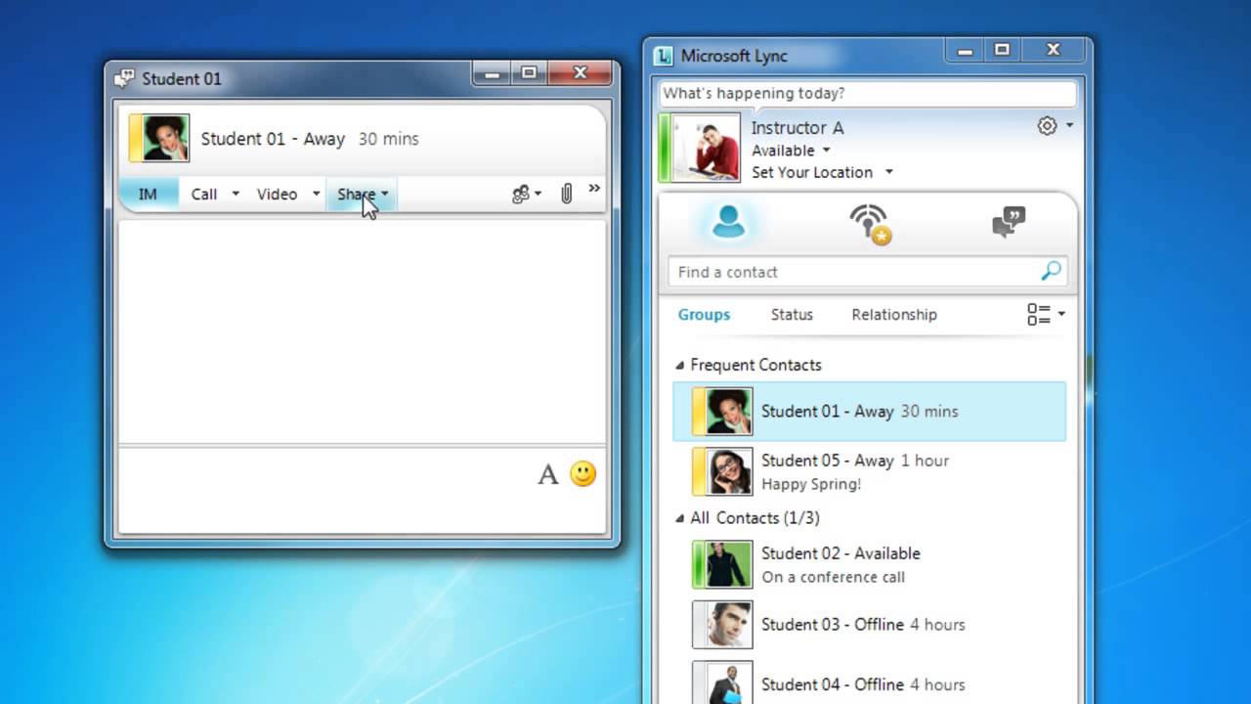Click the Lync logo in the title bar

664,56
